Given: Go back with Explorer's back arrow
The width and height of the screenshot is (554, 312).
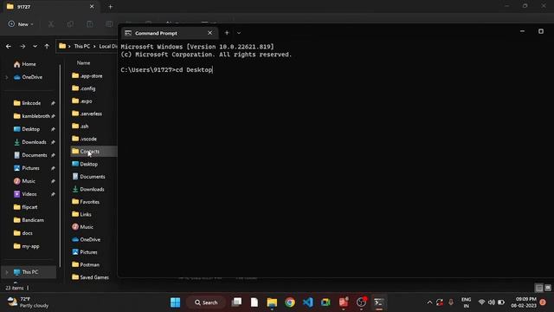Looking at the screenshot, I should coord(9,46).
